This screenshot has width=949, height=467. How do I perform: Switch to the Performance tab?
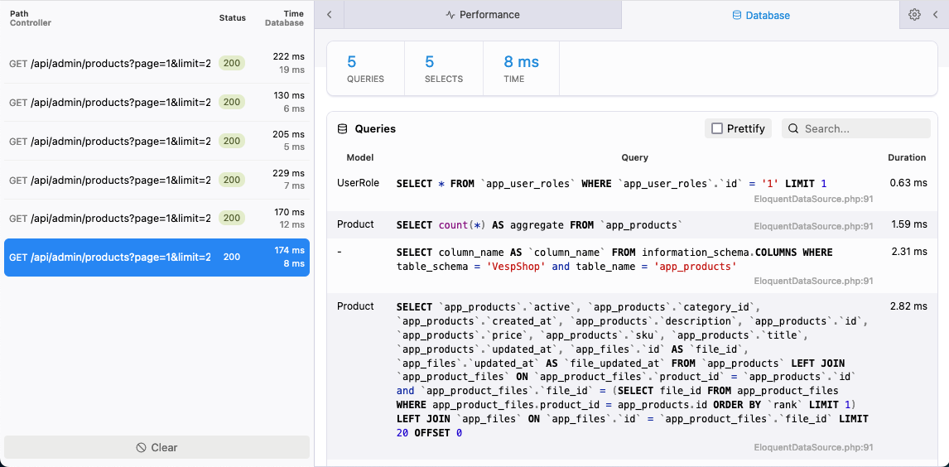[483, 15]
